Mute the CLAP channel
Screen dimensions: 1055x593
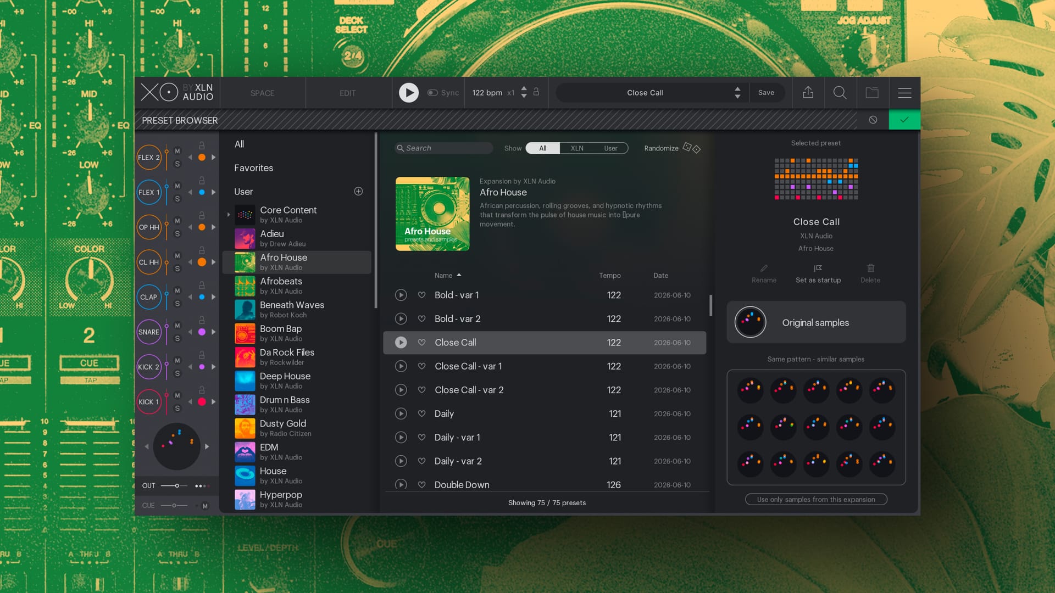click(177, 290)
